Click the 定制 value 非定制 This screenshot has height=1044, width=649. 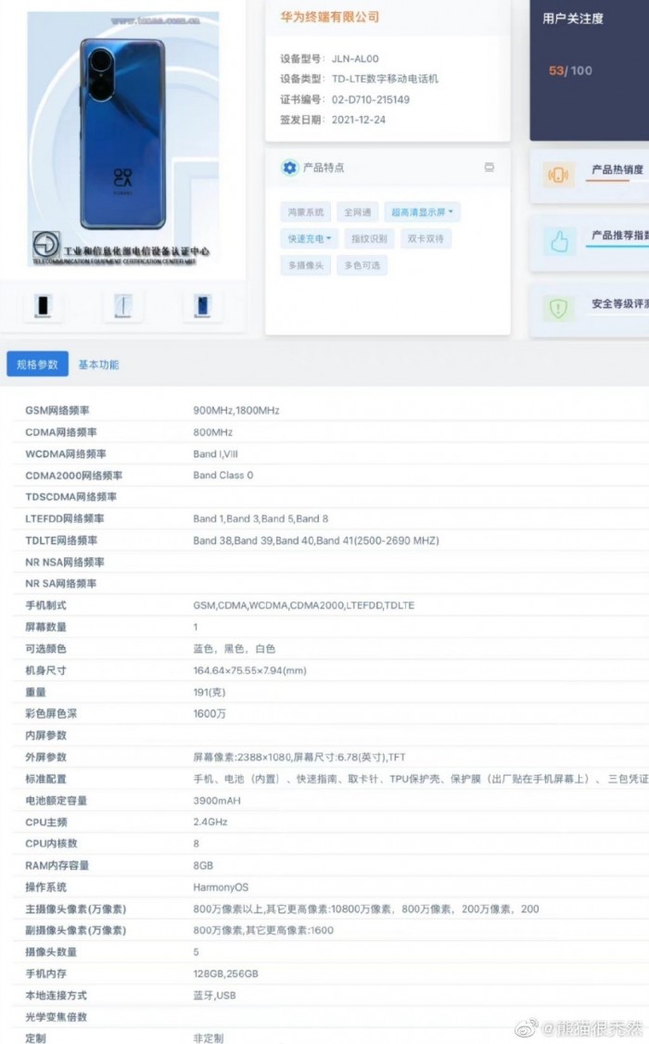click(209, 1038)
